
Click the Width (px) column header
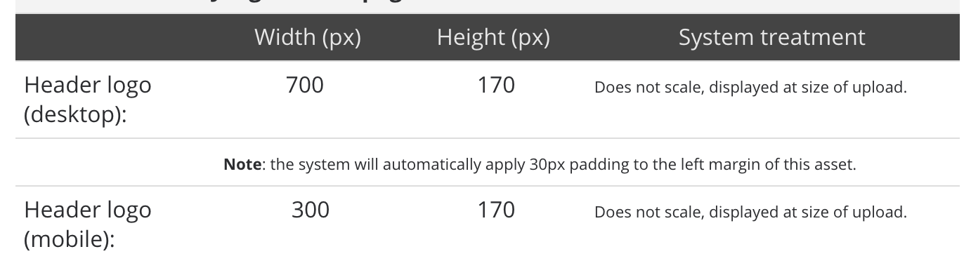308,37
